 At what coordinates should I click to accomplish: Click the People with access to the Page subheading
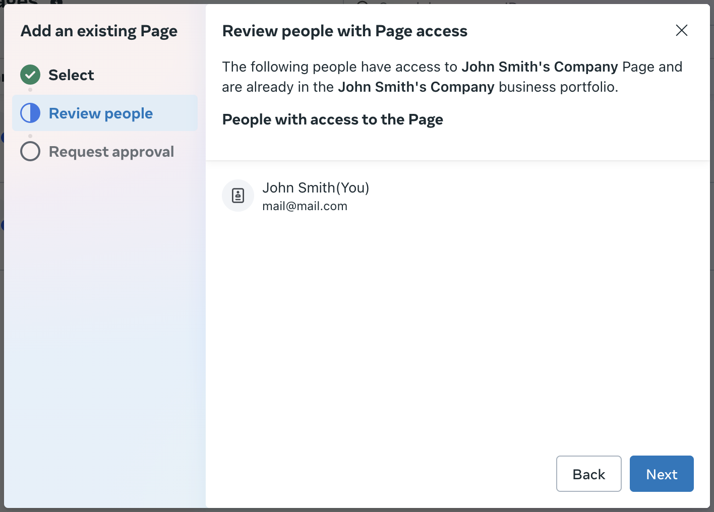[x=332, y=120]
